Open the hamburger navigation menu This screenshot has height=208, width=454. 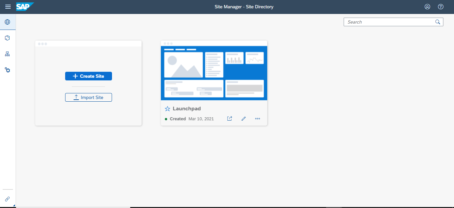click(x=8, y=7)
